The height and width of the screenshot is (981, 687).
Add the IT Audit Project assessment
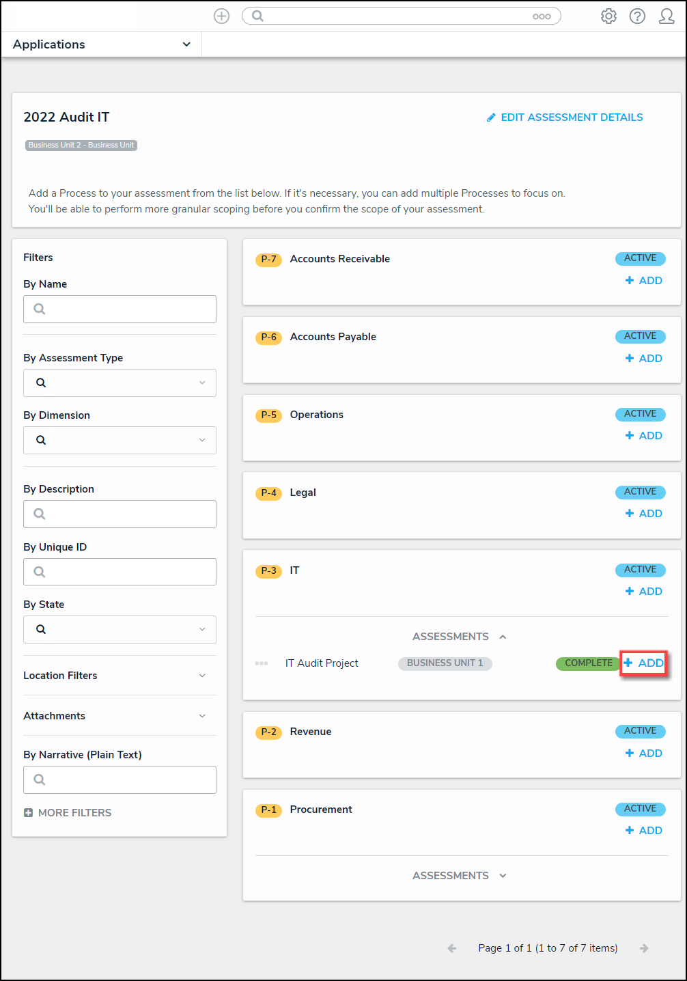(644, 663)
